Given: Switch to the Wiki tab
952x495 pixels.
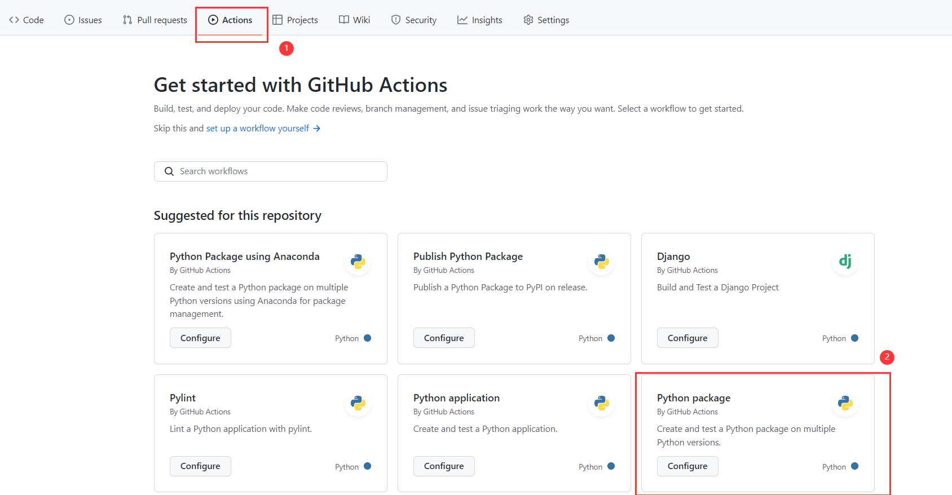Looking at the screenshot, I should [x=354, y=20].
